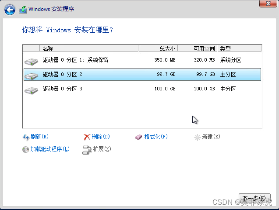Click the 99.7 GB total size cell

tap(166, 74)
